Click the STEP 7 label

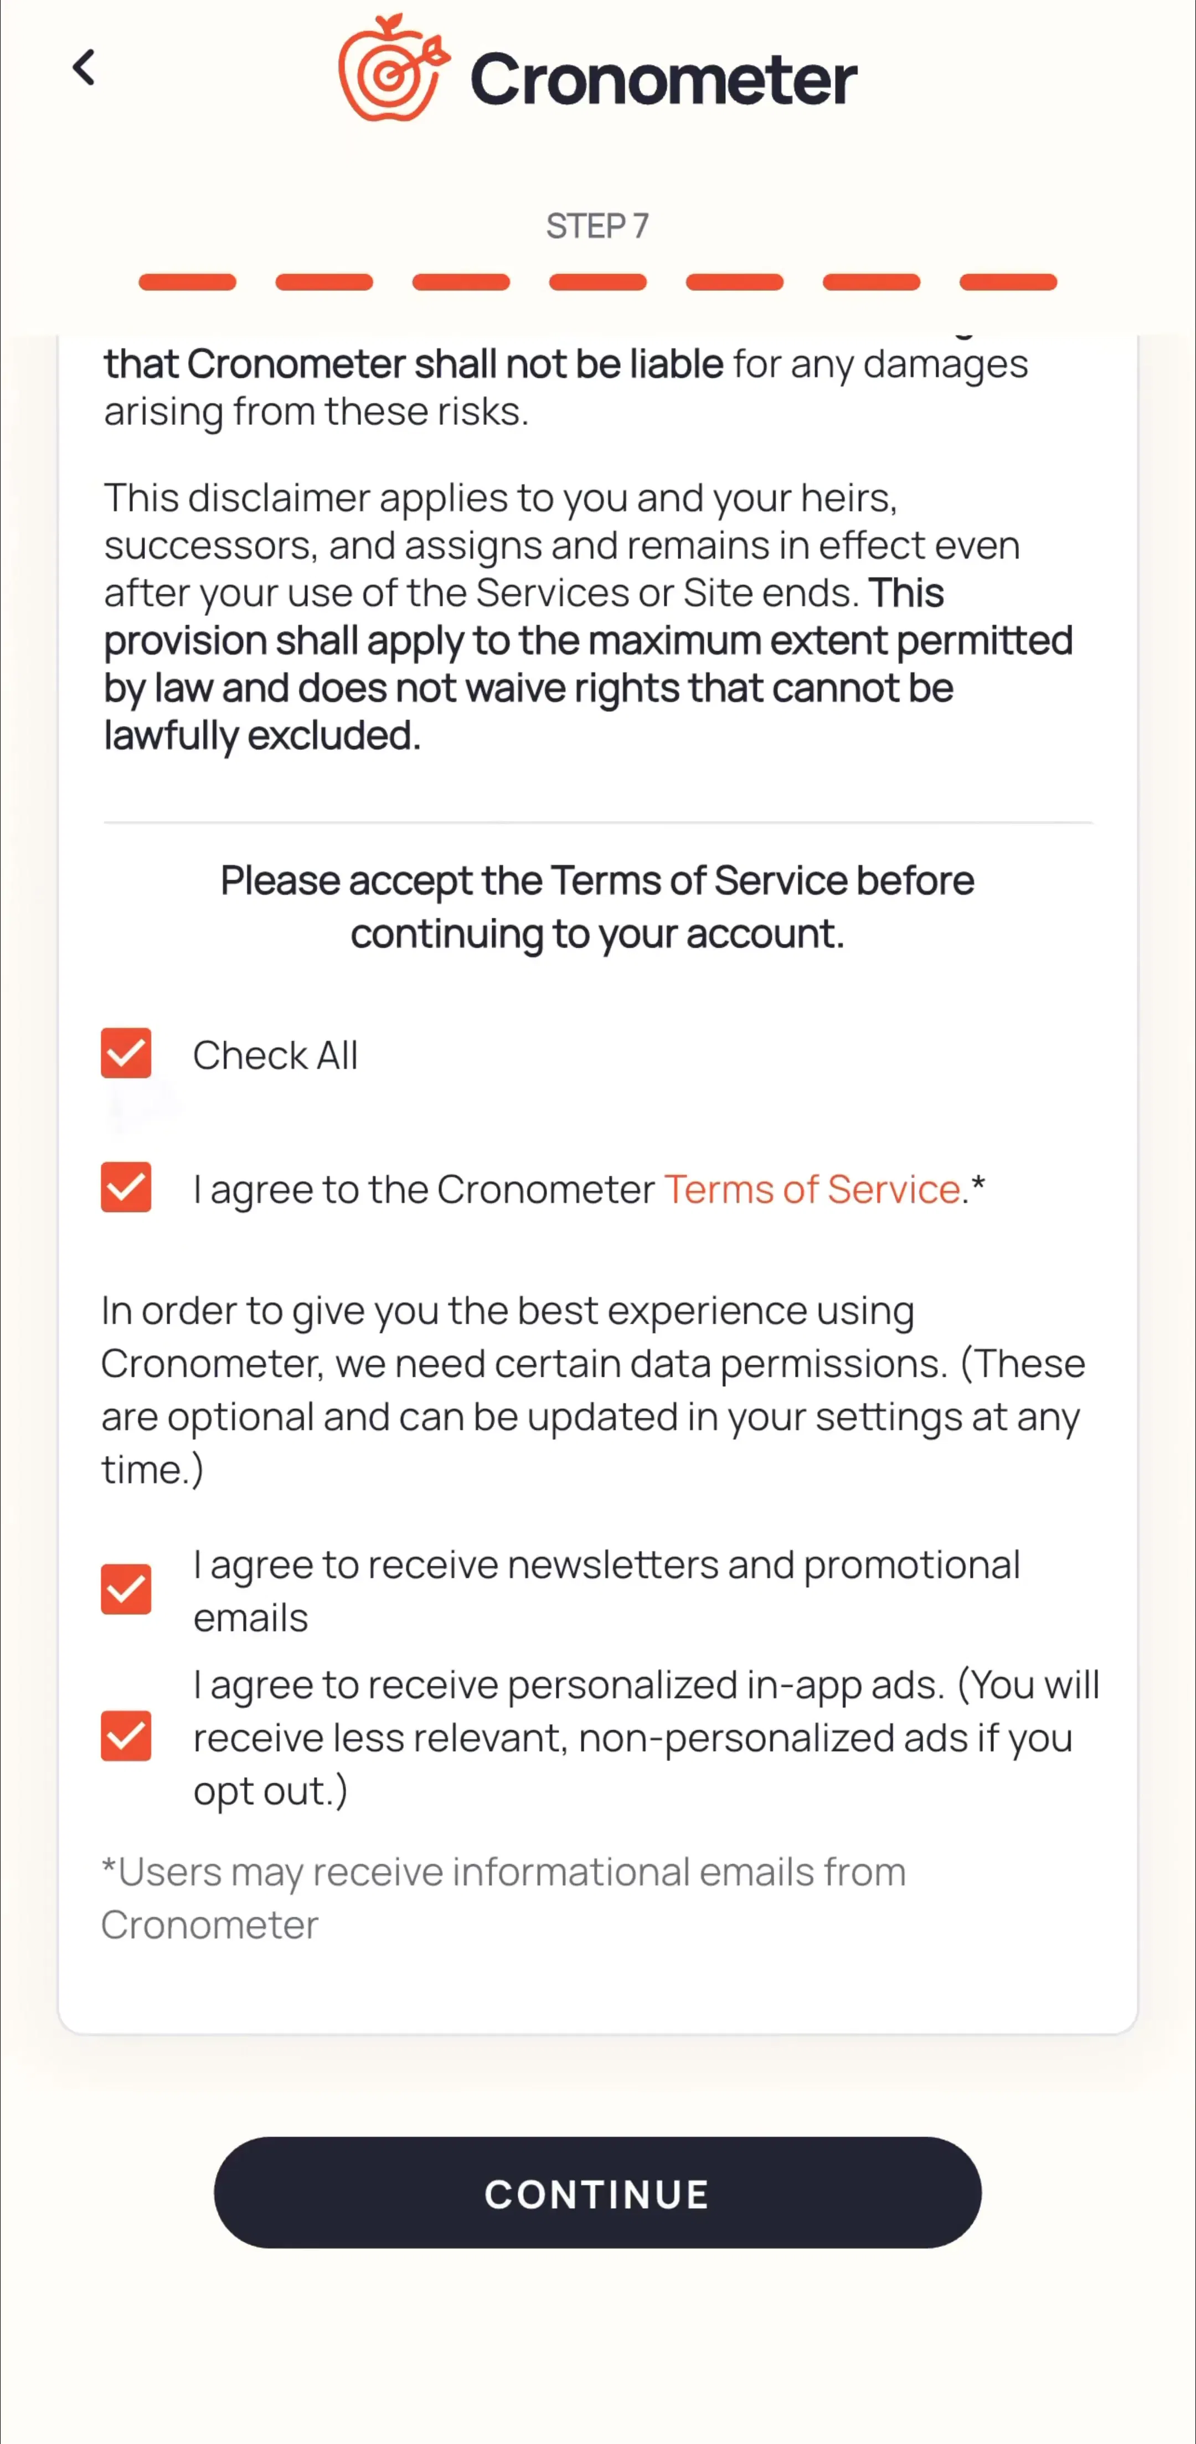tap(597, 226)
